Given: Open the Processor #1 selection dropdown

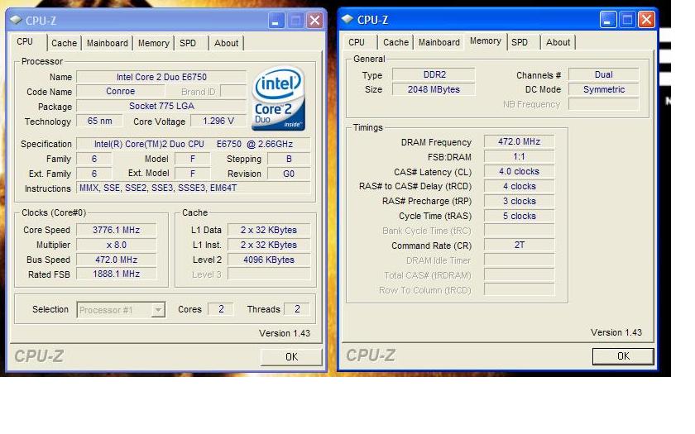Looking at the screenshot, I should point(157,309).
